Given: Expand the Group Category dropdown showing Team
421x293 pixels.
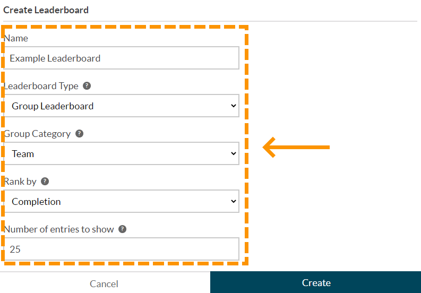Looking at the screenshot, I should (x=121, y=154).
